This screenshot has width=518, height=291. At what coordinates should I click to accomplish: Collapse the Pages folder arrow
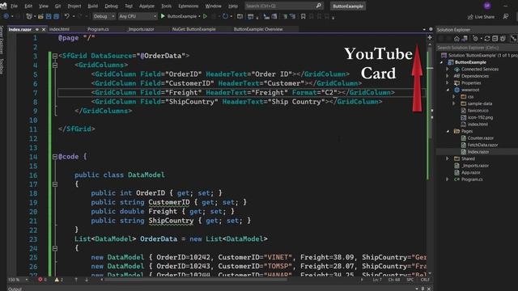coord(448,131)
